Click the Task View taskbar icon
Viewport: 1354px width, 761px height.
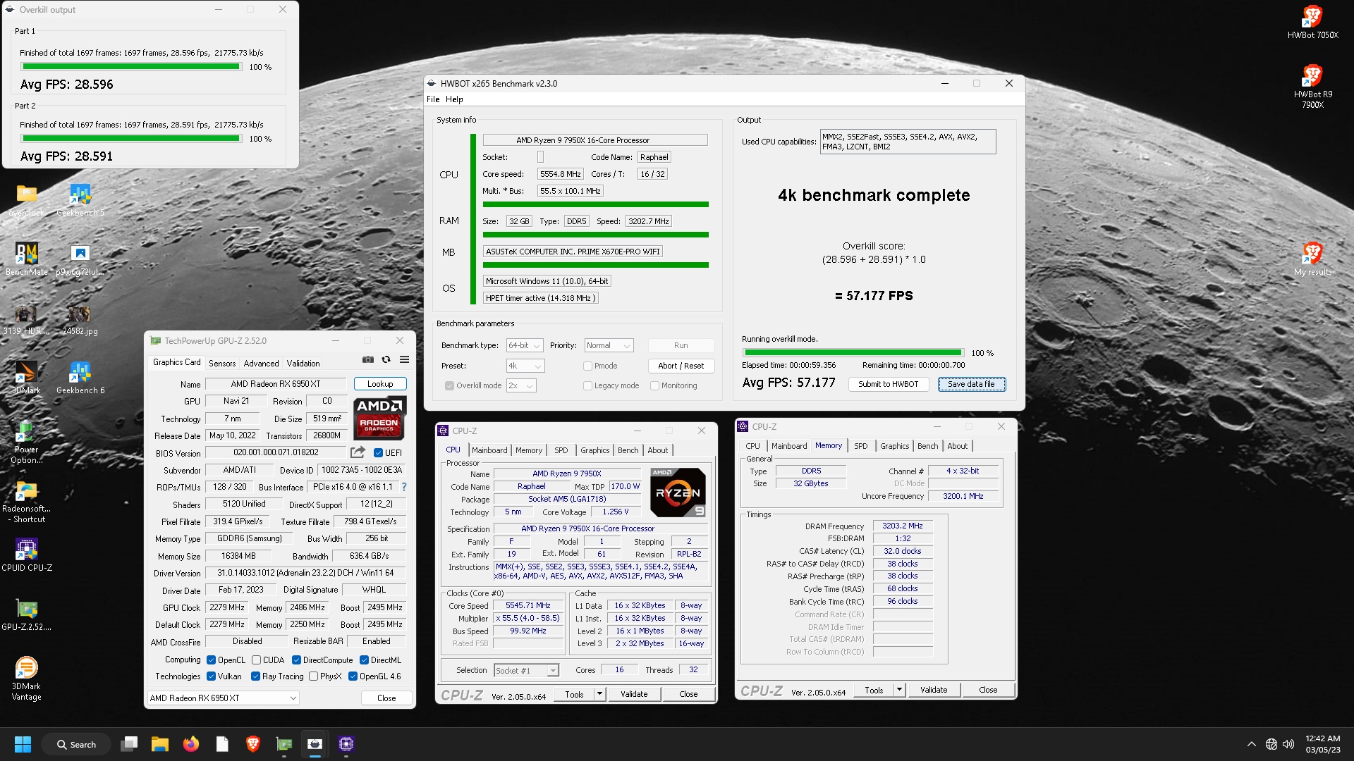coord(129,744)
